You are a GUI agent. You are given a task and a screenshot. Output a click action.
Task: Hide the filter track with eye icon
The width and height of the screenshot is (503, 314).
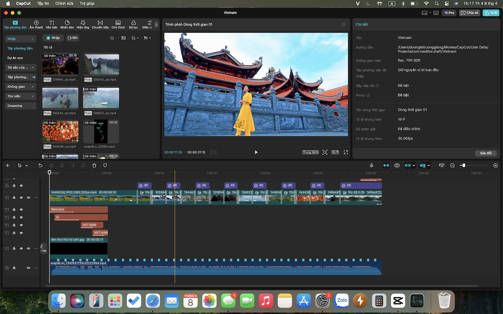(x=21, y=186)
